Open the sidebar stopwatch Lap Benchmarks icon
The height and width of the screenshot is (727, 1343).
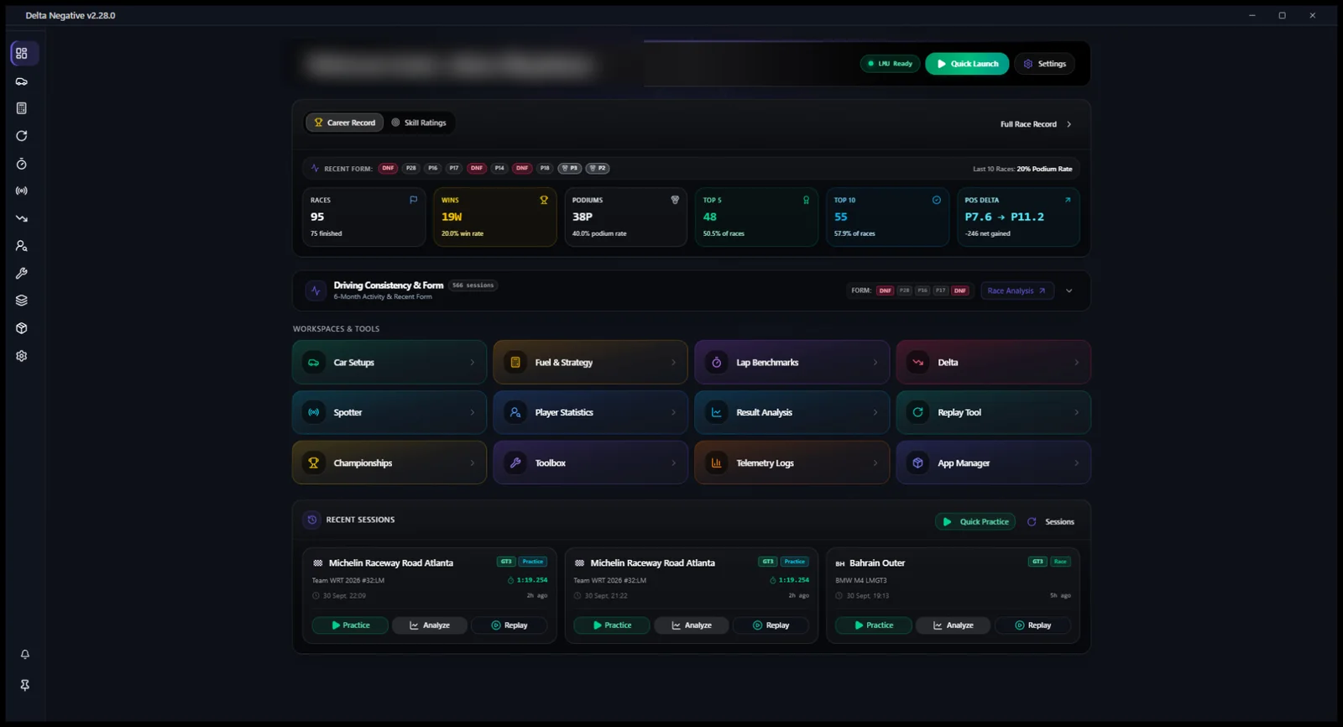(22, 164)
